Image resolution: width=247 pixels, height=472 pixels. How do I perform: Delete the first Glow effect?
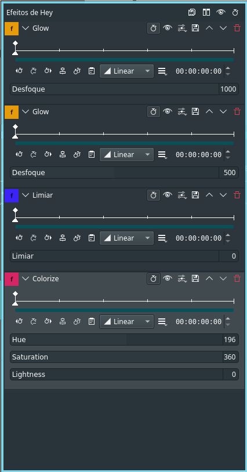237,28
